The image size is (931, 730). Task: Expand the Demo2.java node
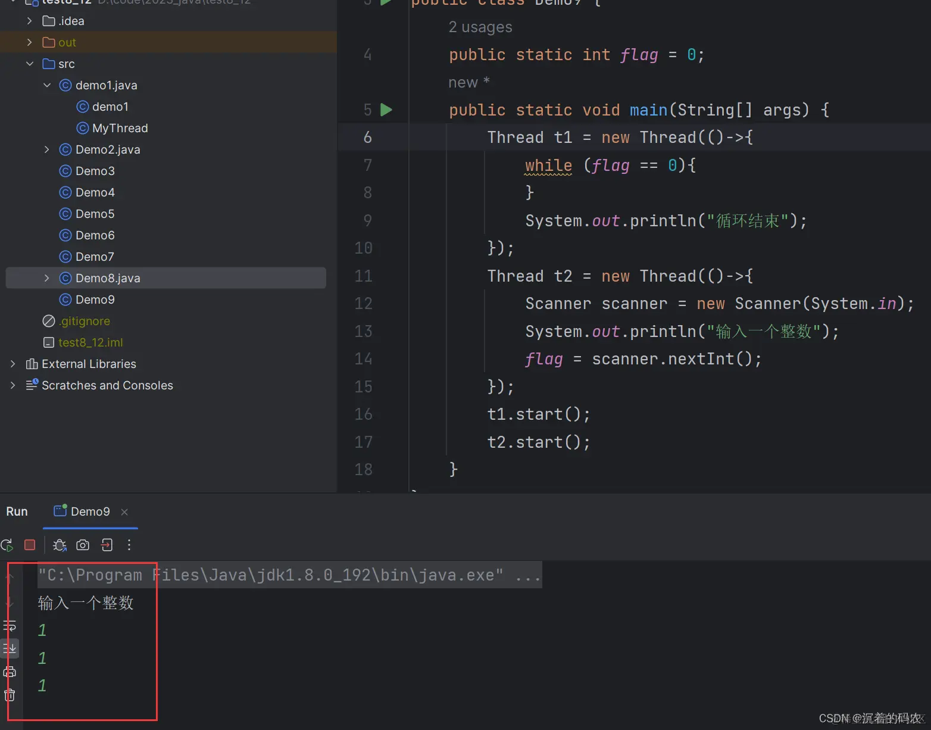coord(47,149)
